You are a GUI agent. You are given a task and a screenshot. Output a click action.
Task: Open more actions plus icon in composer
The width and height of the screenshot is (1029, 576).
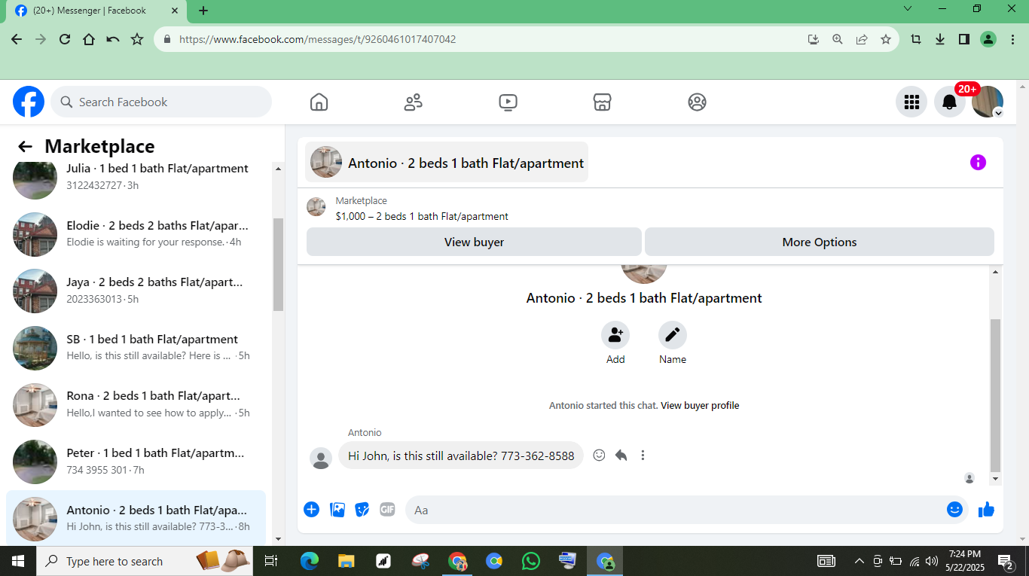[311, 510]
